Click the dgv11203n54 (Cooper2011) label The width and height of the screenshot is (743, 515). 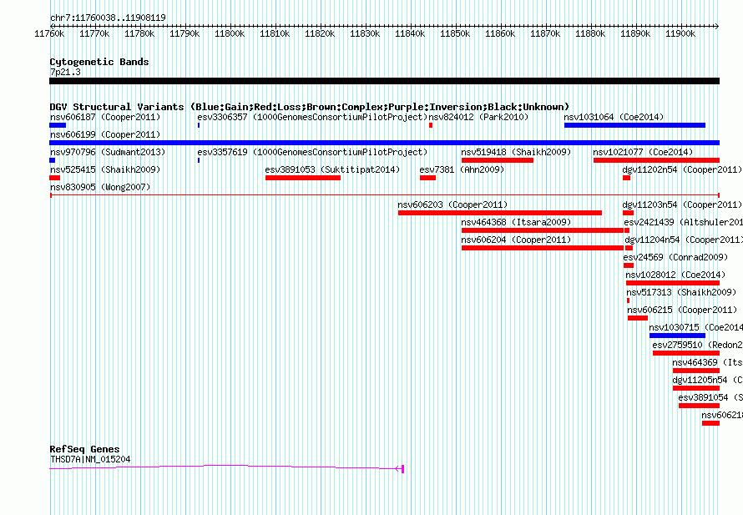click(682, 204)
